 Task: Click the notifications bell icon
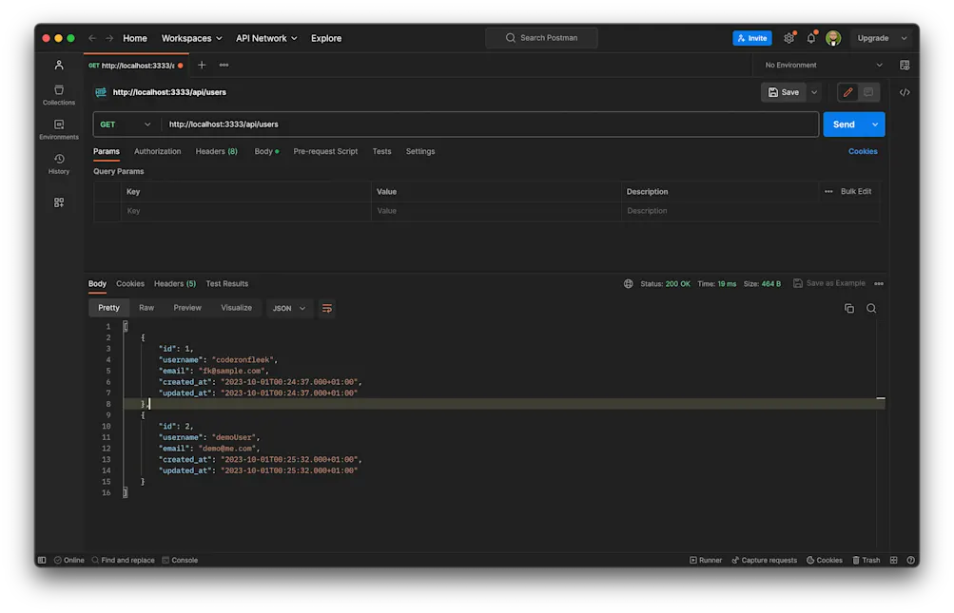coord(811,38)
